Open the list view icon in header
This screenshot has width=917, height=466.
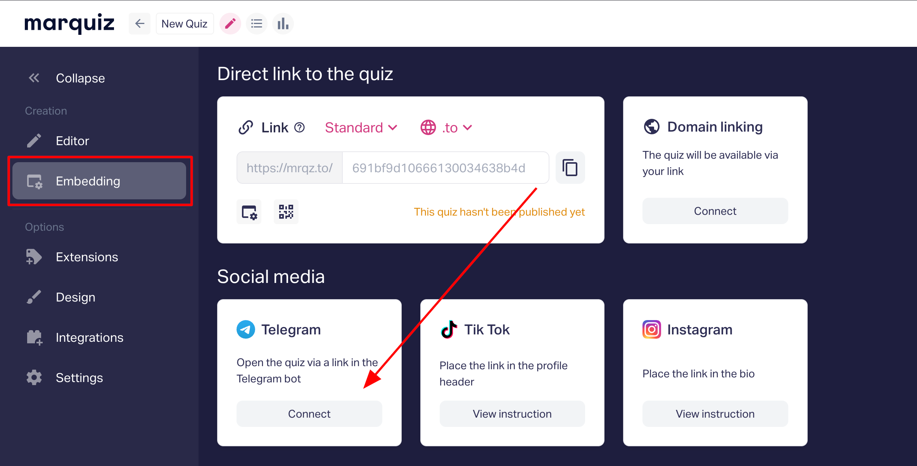tap(257, 24)
